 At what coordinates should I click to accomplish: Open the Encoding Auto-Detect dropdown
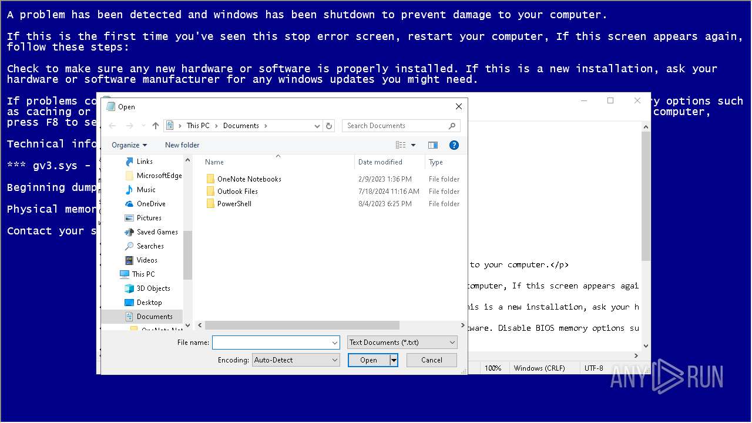pyautogui.click(x=296, y=360)
